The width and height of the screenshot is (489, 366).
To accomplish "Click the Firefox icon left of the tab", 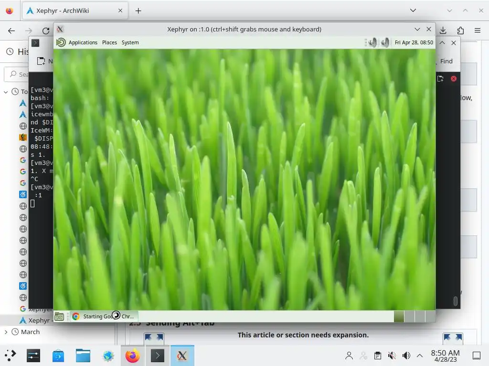I will 10,11.
